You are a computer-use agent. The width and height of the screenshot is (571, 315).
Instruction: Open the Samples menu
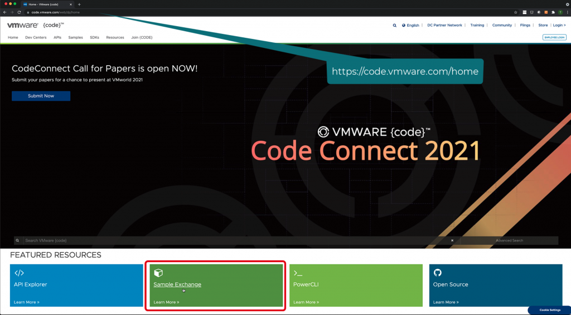pos(75,37)
